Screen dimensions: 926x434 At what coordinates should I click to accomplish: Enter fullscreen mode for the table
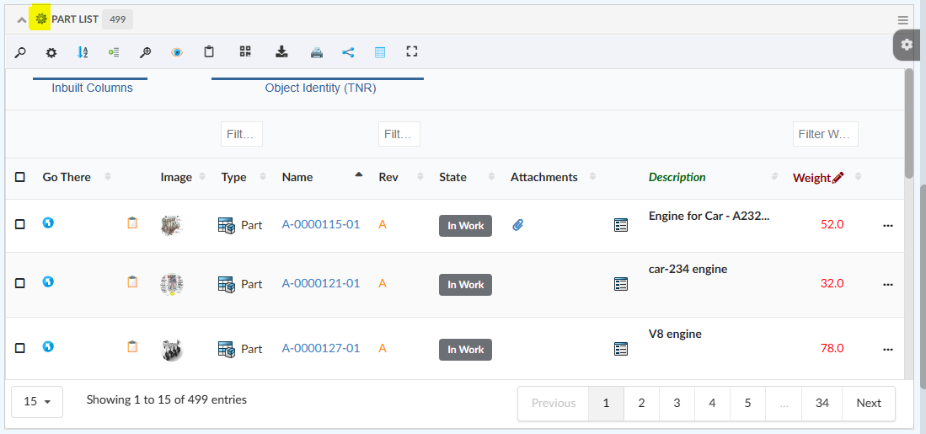(412, 52)
